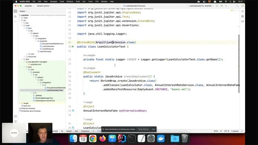This screenshot has width=258, height=145.
Task: Open Search Everywhere magnifier icon
Action: click(x=237, y=6)
